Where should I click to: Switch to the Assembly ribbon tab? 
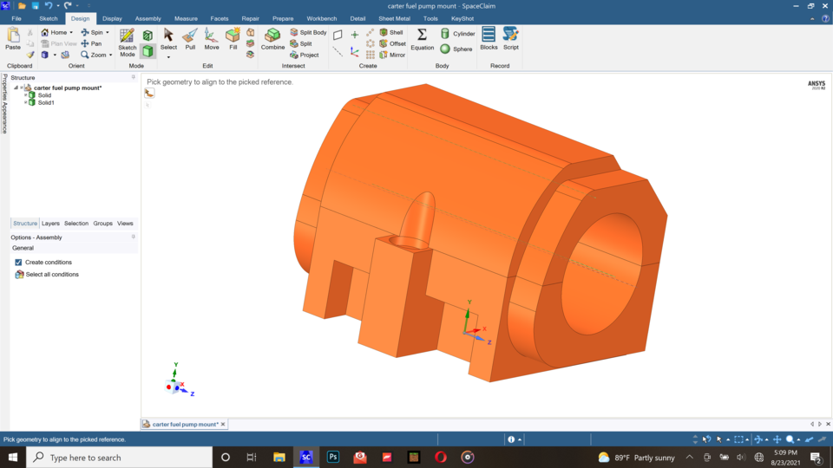(x=148, y=18)
